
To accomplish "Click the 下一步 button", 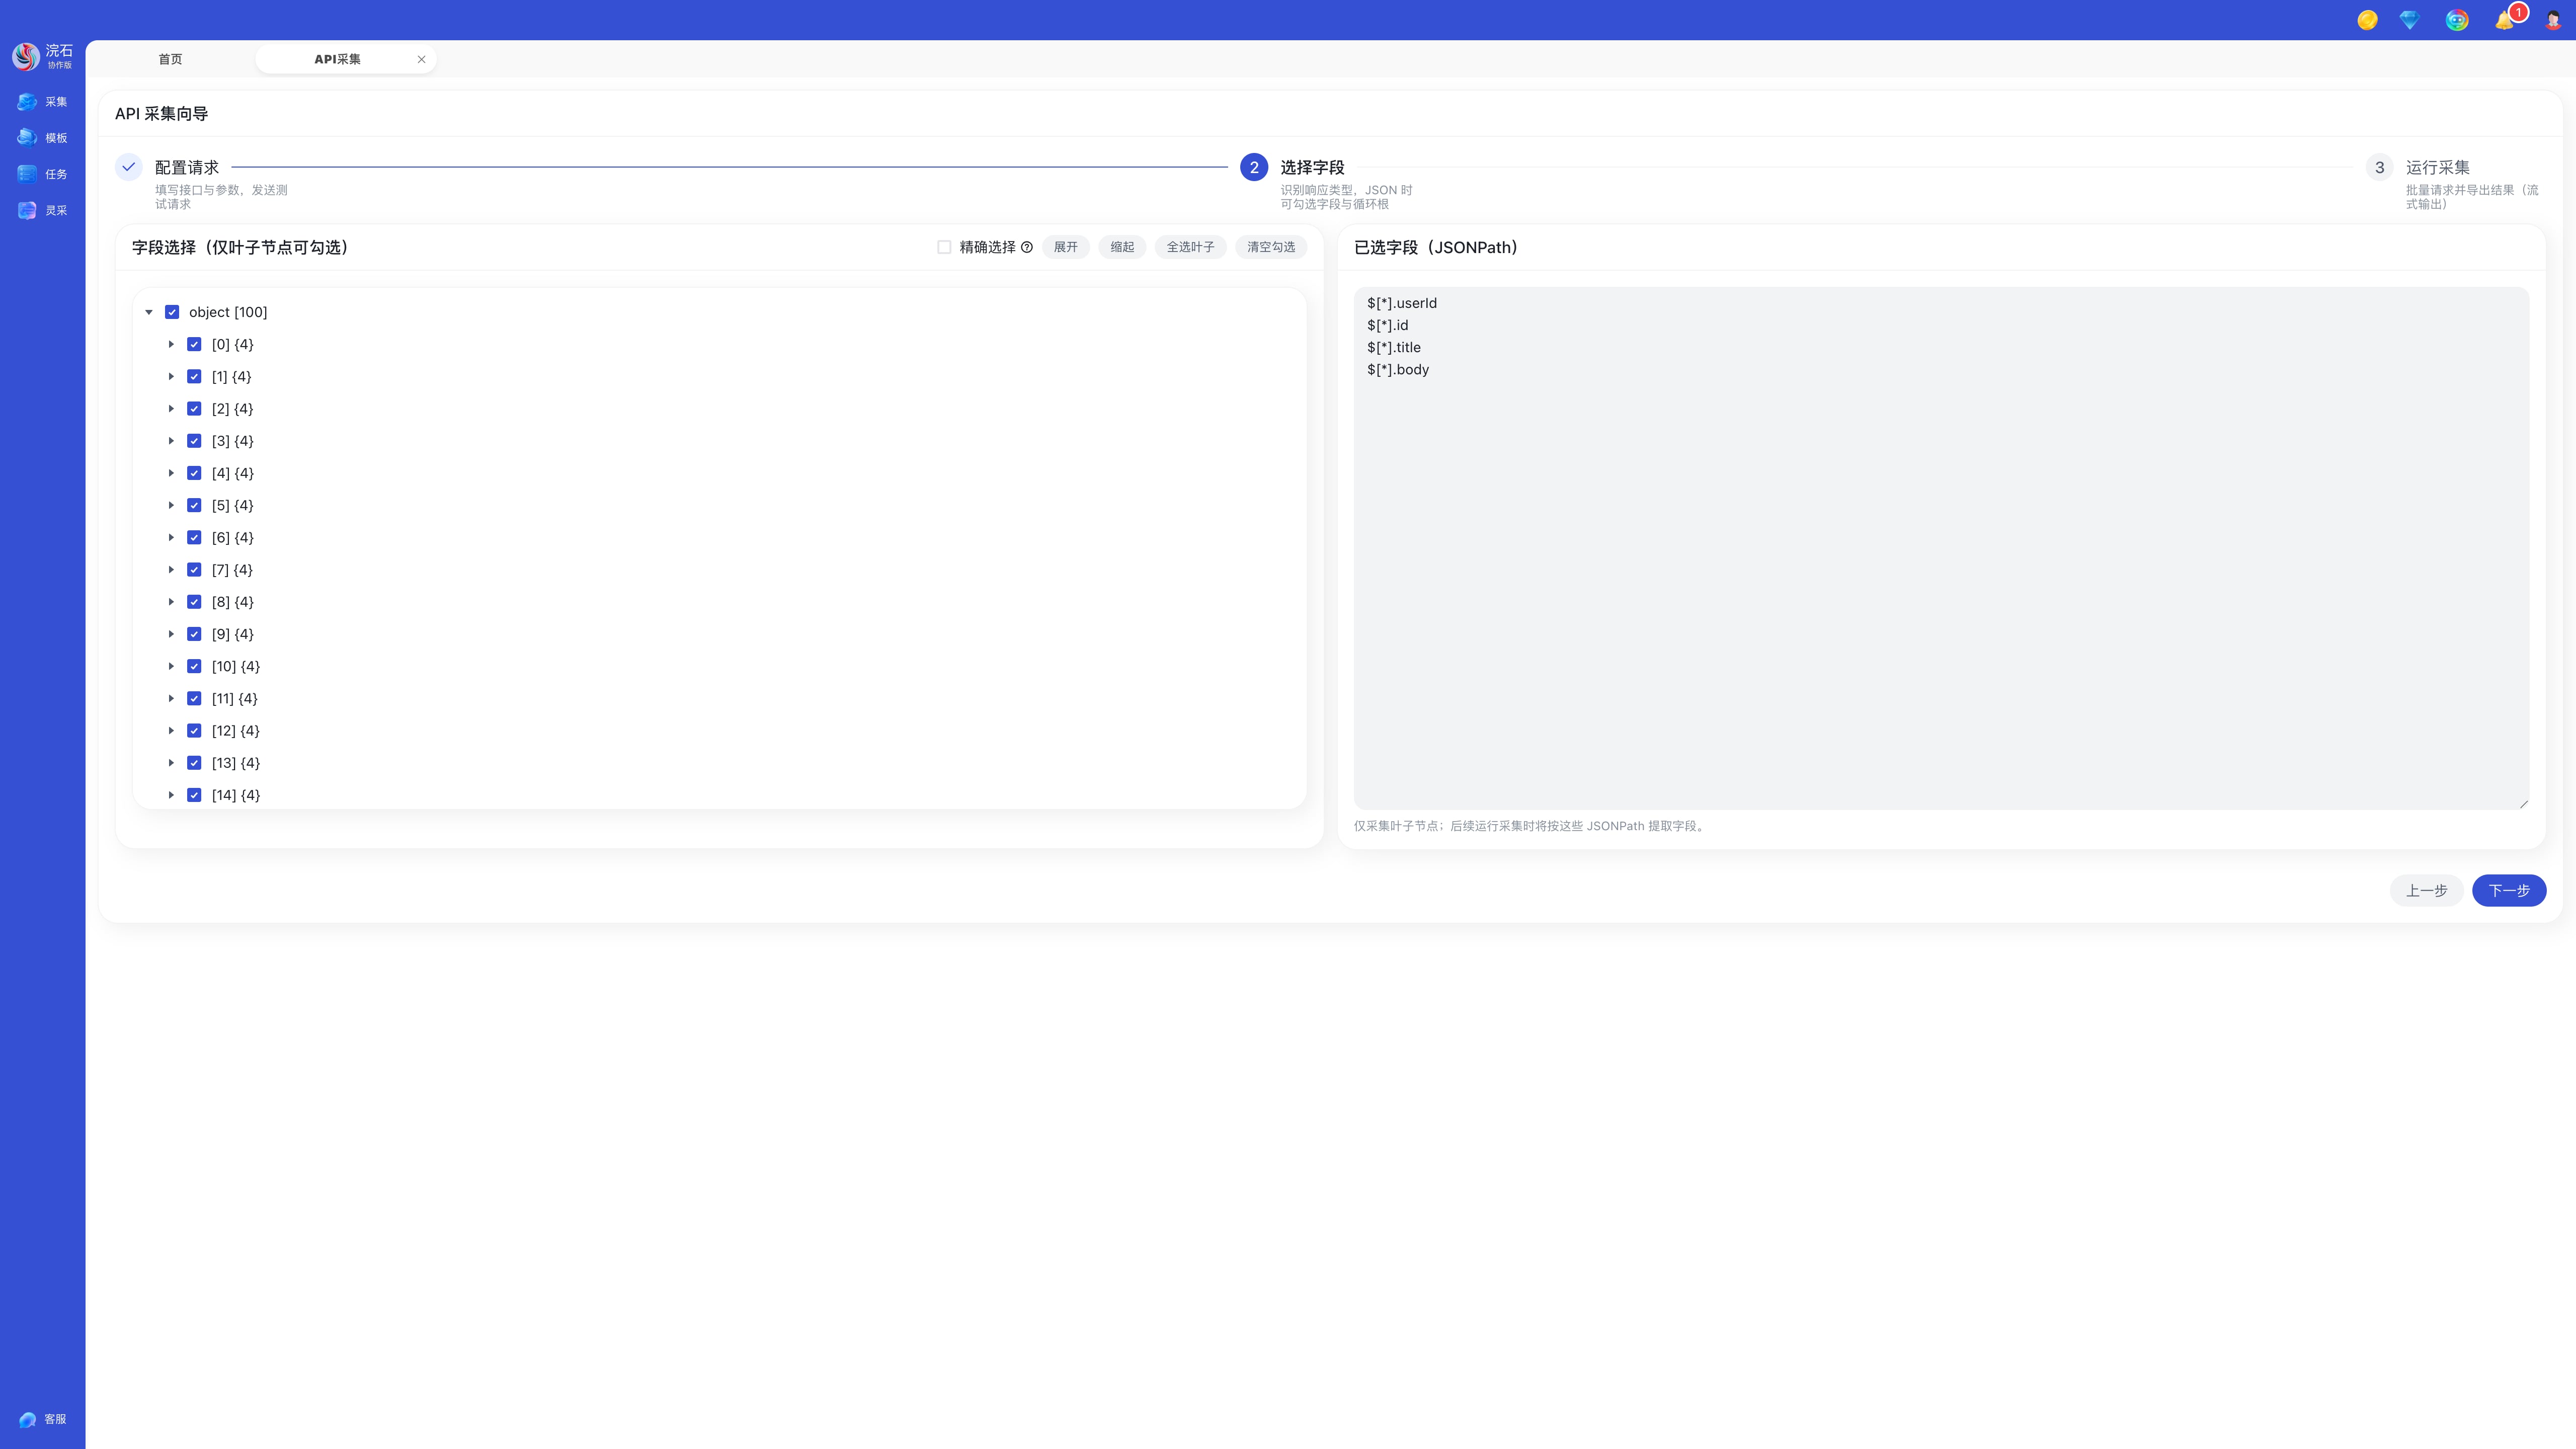I will (x=2508, y=890).
